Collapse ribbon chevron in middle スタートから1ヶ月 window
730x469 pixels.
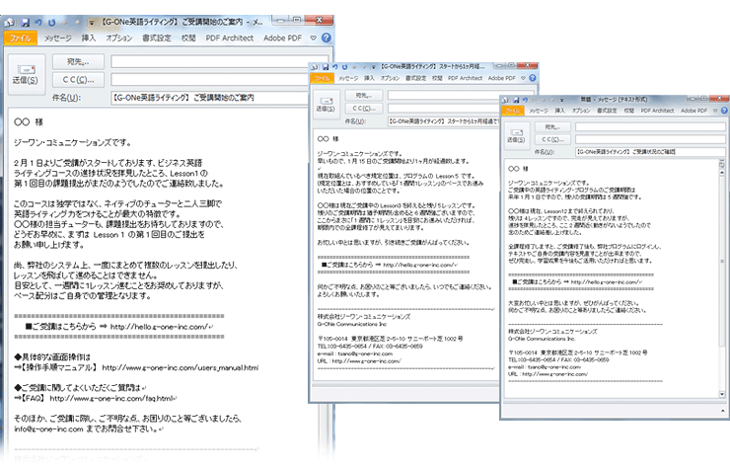click(523, 78)
